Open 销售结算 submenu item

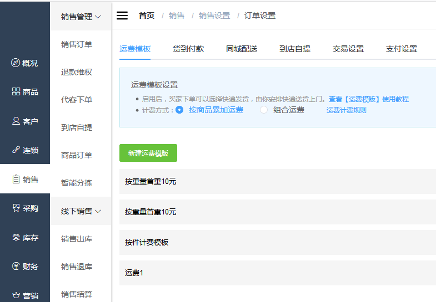77,294
